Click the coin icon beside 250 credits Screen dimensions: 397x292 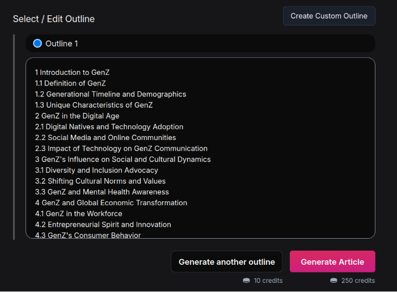333,280
